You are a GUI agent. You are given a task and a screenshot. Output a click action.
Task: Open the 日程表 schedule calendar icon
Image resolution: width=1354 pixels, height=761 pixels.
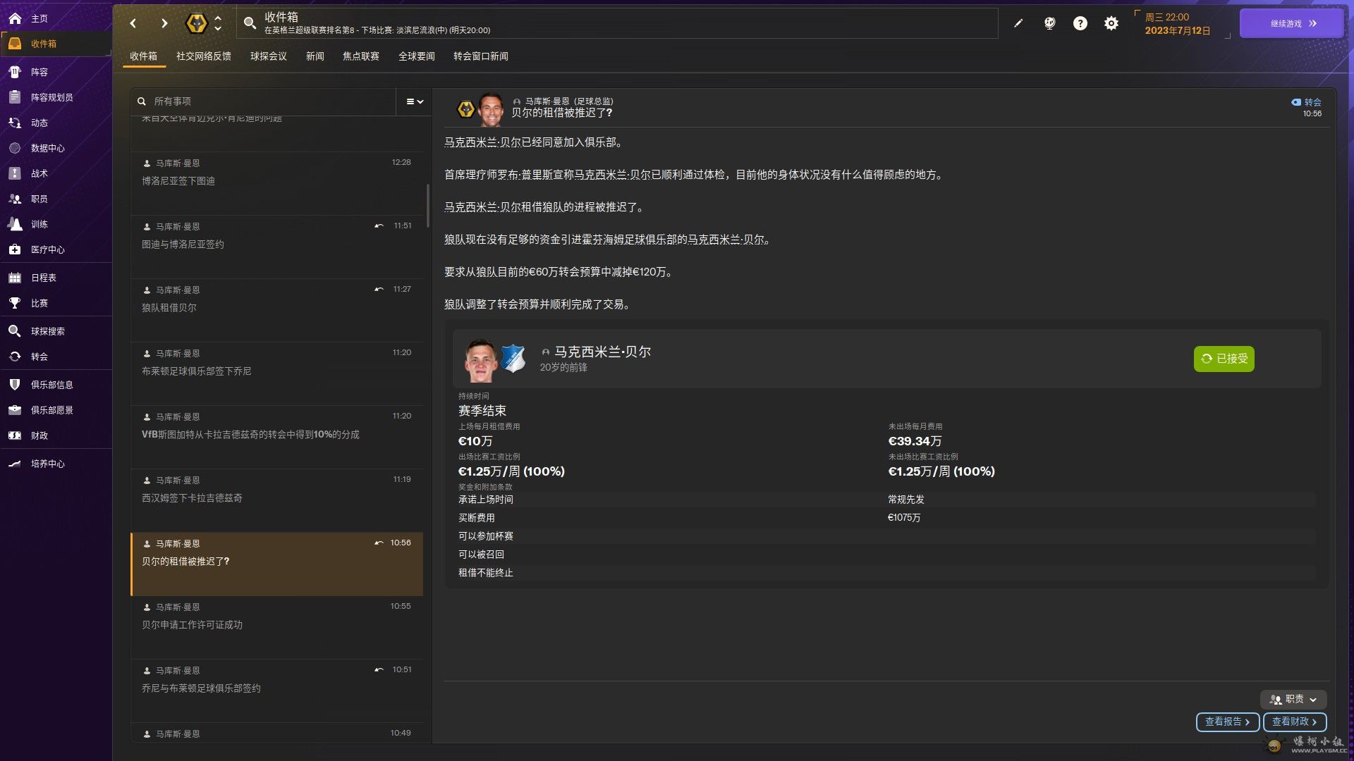click(x=15, y=278)
